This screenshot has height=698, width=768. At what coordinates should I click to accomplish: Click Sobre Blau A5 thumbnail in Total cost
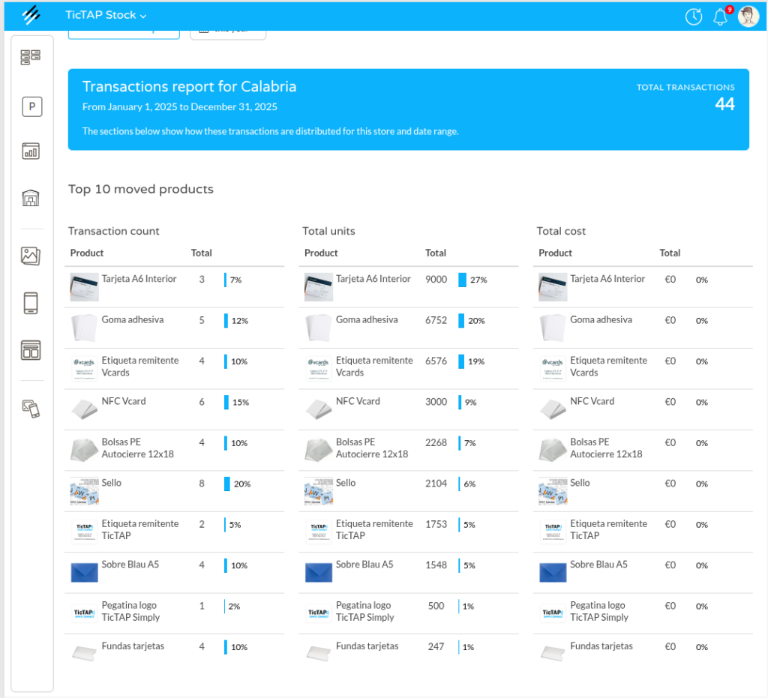pyautogui.click(x=553, y=572)
